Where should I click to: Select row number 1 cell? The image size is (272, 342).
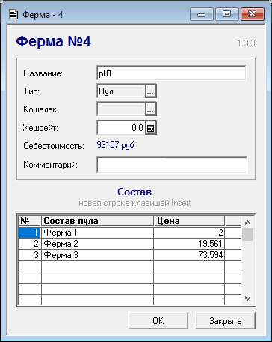tap(29, 233)
